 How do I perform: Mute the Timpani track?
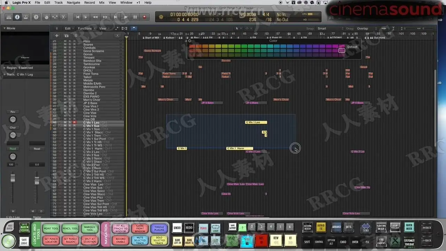[x=65, y=58]
